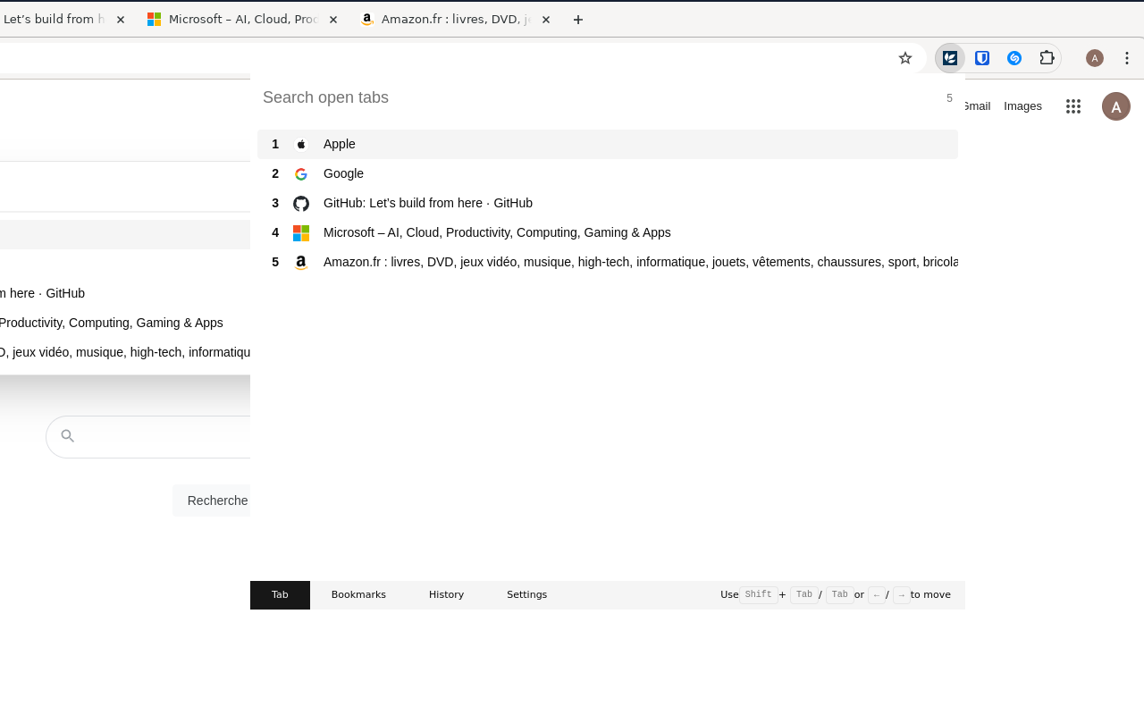Switch to the History section
The width and height of the screenshot is (1144, 715).
tap(446, 595)
